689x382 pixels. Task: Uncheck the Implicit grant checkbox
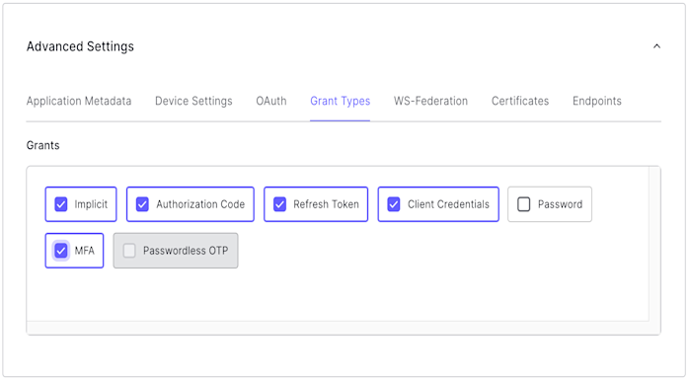click(61, 204)
